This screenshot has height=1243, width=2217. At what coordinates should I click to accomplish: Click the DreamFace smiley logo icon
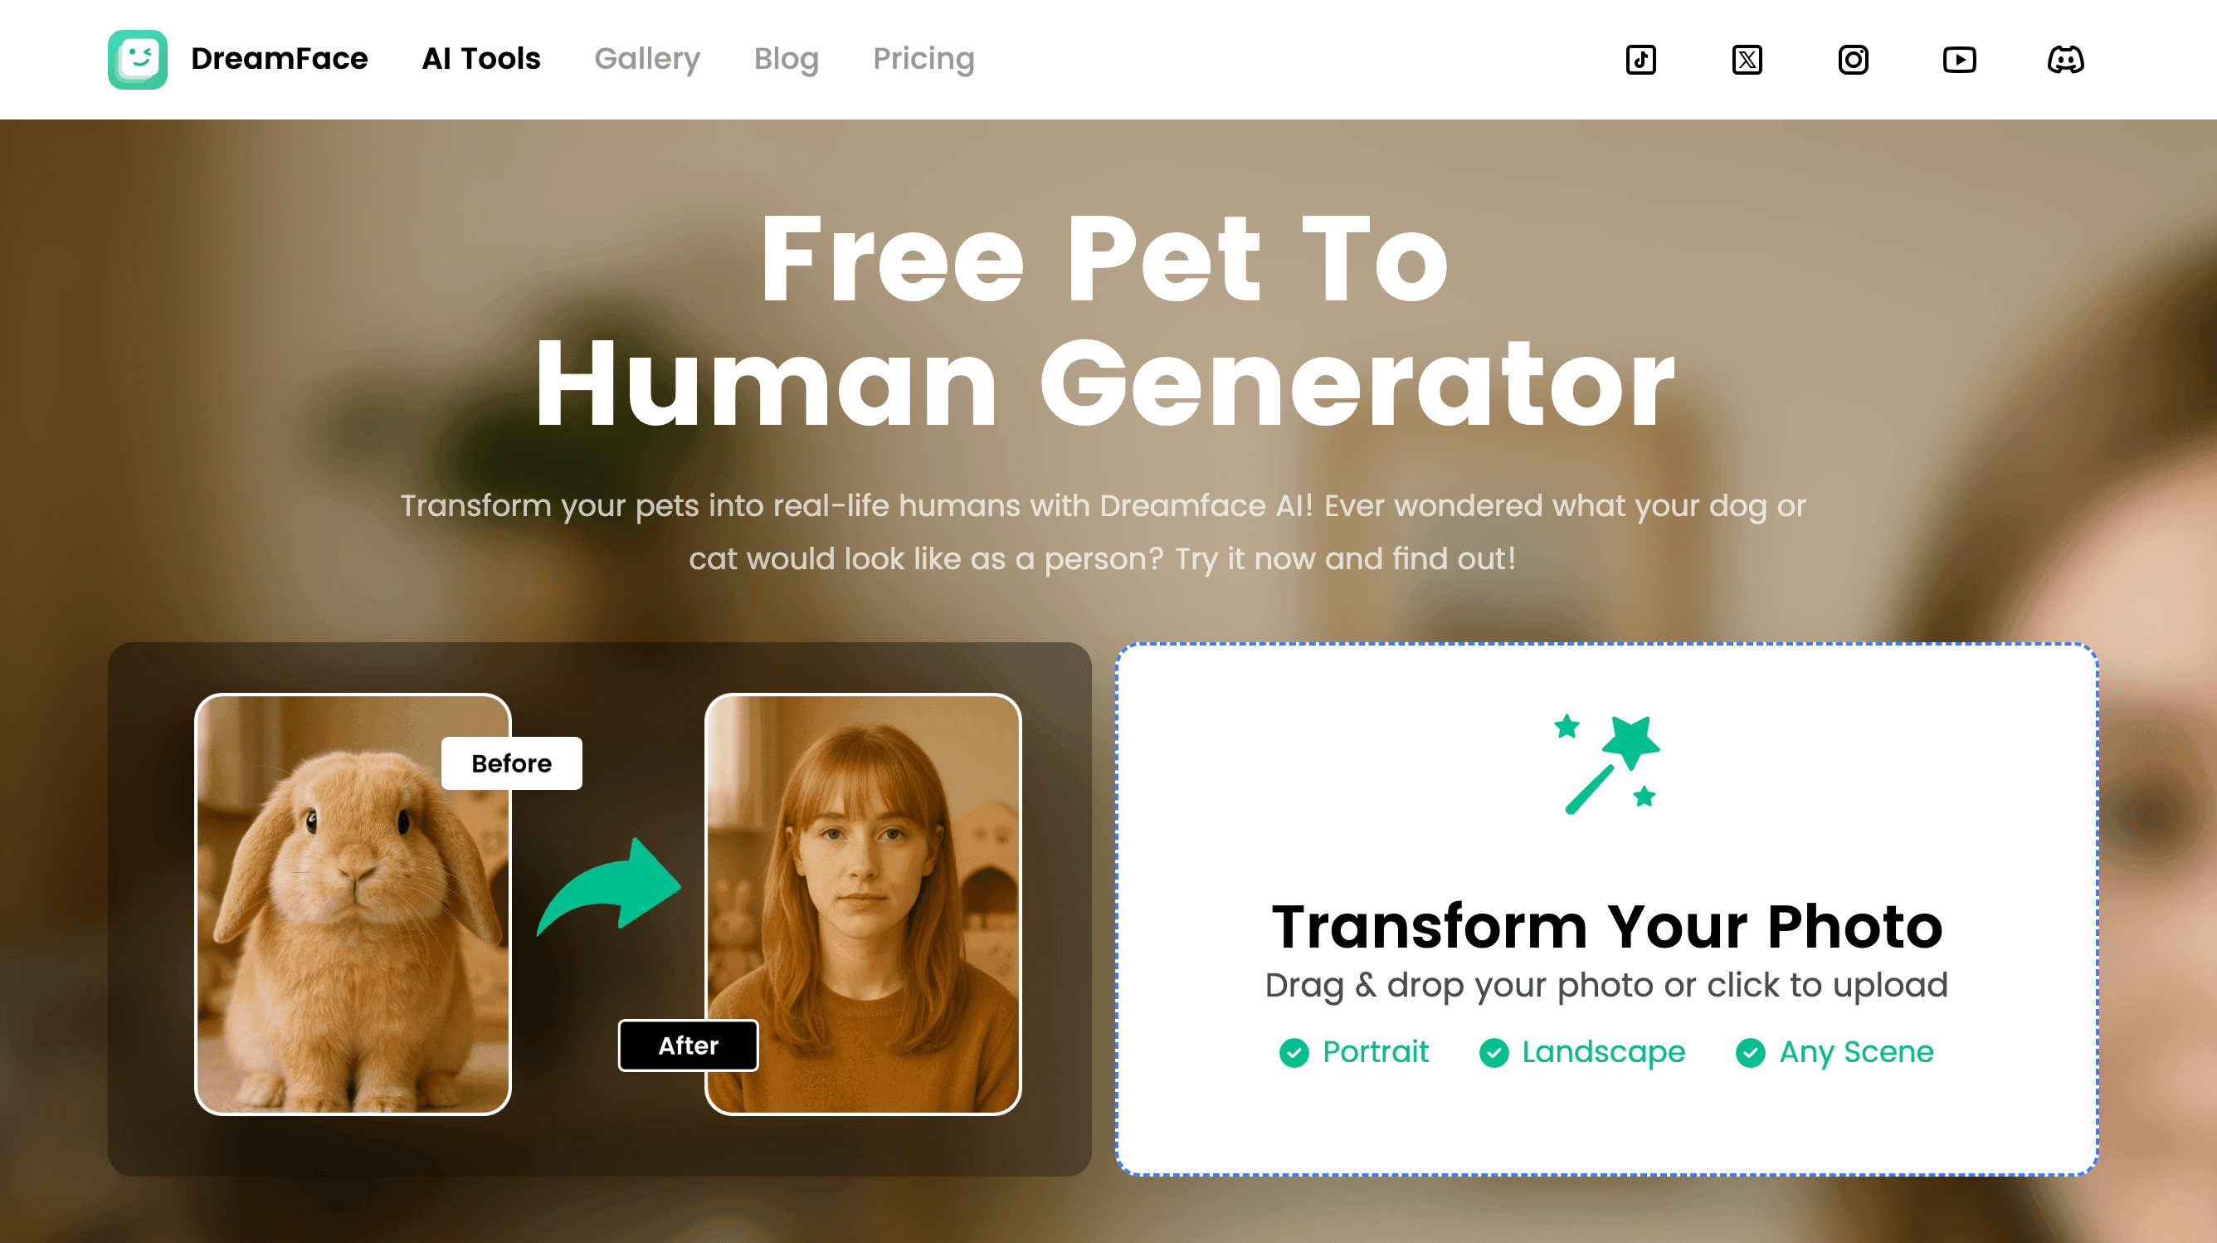pos(138,60)
